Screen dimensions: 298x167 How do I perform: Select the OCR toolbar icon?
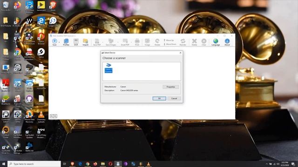point(76,42)
